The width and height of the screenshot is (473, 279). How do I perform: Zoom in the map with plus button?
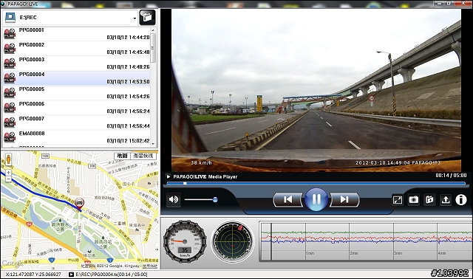click(x=8, y=173)
